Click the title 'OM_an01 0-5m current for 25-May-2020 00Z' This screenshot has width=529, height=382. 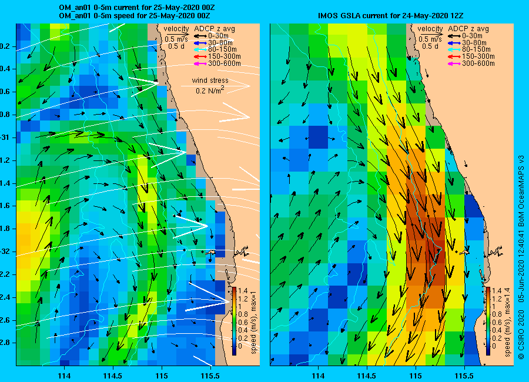tap(136, 8)
